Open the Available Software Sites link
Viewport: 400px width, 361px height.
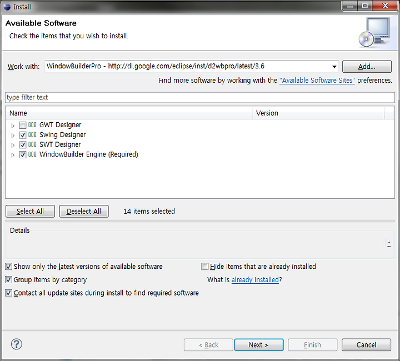pos(317,81)
